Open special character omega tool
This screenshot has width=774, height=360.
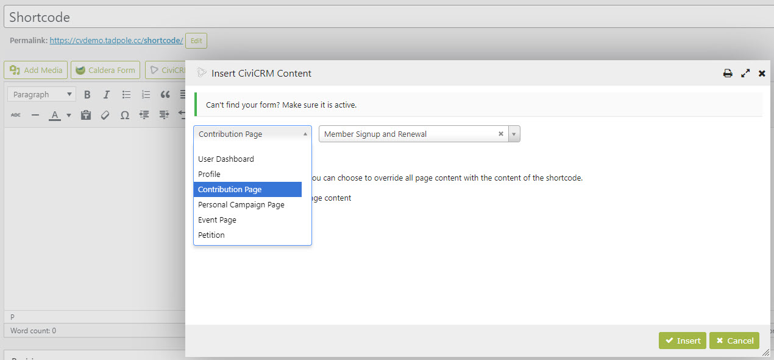(x=125, y=115)
